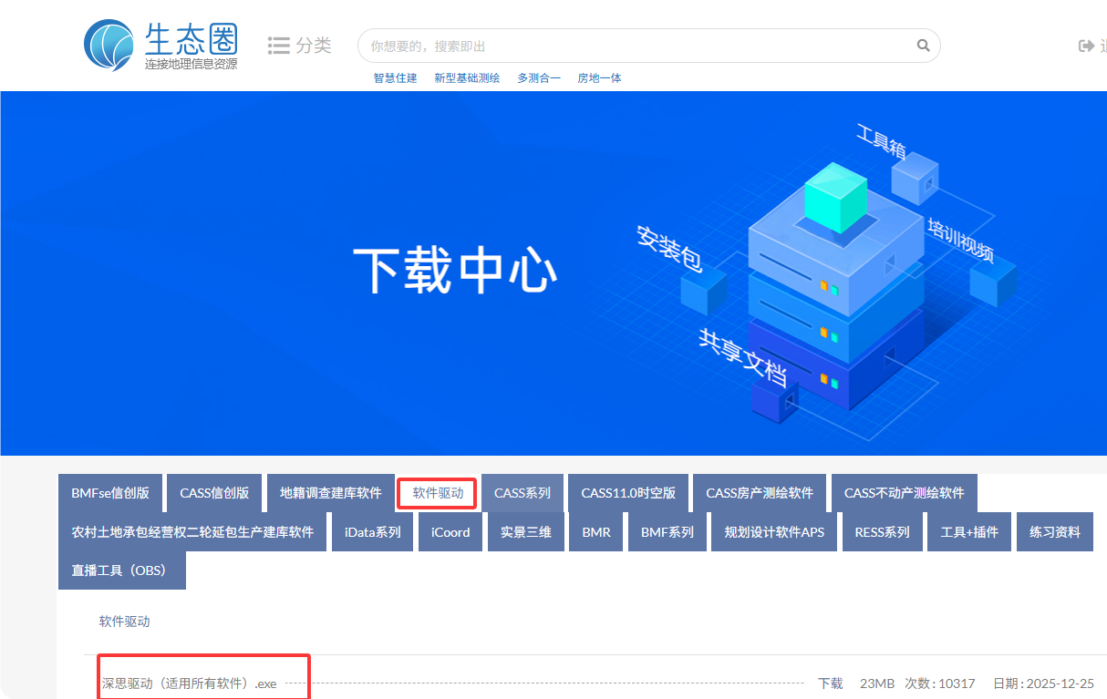Type in the 你想要的,搜索即出 search box
Viewport: 1107px width, 699px height.
[638, 46]
